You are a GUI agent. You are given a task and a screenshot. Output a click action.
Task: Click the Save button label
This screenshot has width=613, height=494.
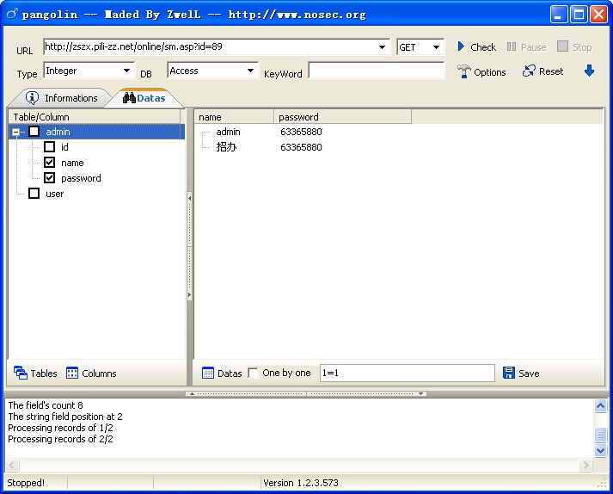point(529,374)
